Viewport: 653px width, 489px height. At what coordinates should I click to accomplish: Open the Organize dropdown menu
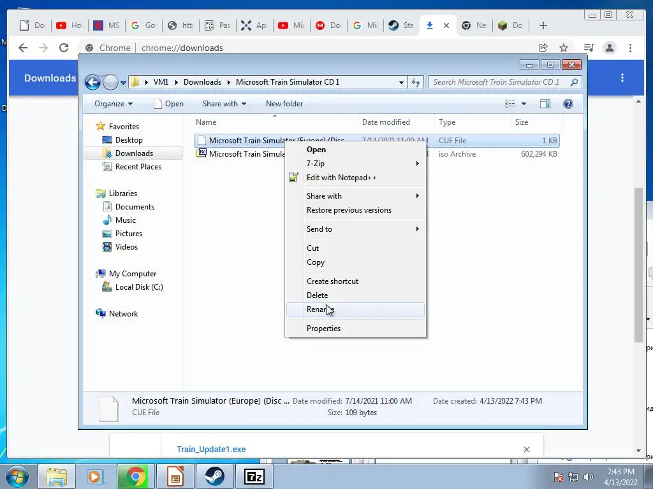(x=114, y=104)
